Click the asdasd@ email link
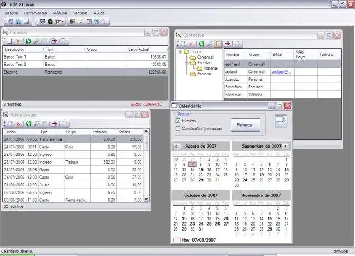355x256 pixels. (x=281, y=72)
